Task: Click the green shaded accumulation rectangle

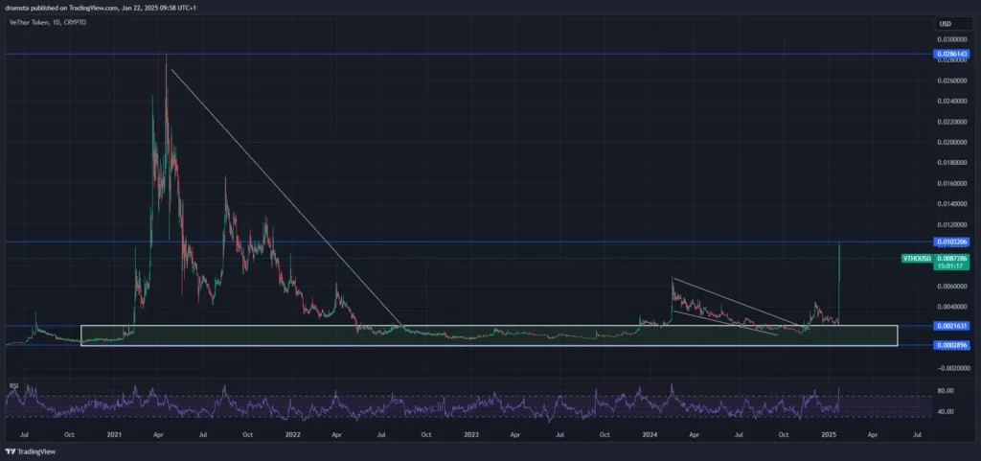Action: (x=490, y=335)
